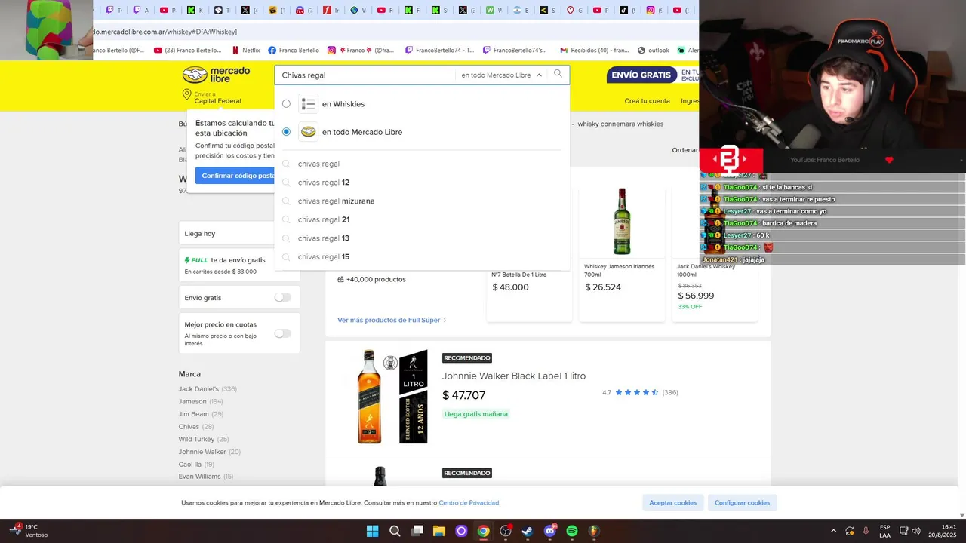
Task: Click the volume icon in the system tray
Action: coord(916,531)
